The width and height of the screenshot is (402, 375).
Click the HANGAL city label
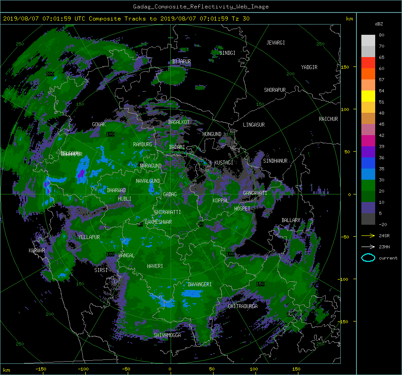coord(126,255)
